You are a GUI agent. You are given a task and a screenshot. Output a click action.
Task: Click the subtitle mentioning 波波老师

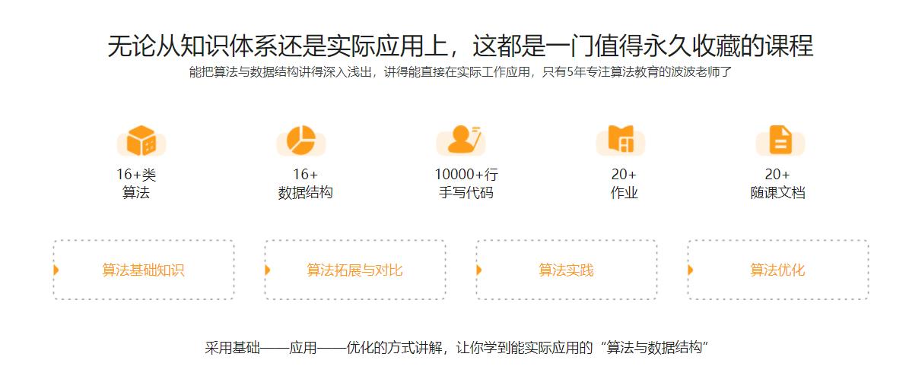point(461,72)
